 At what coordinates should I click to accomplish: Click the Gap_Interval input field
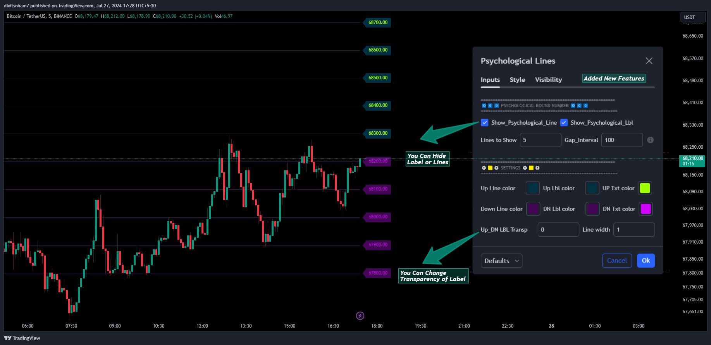622,140
